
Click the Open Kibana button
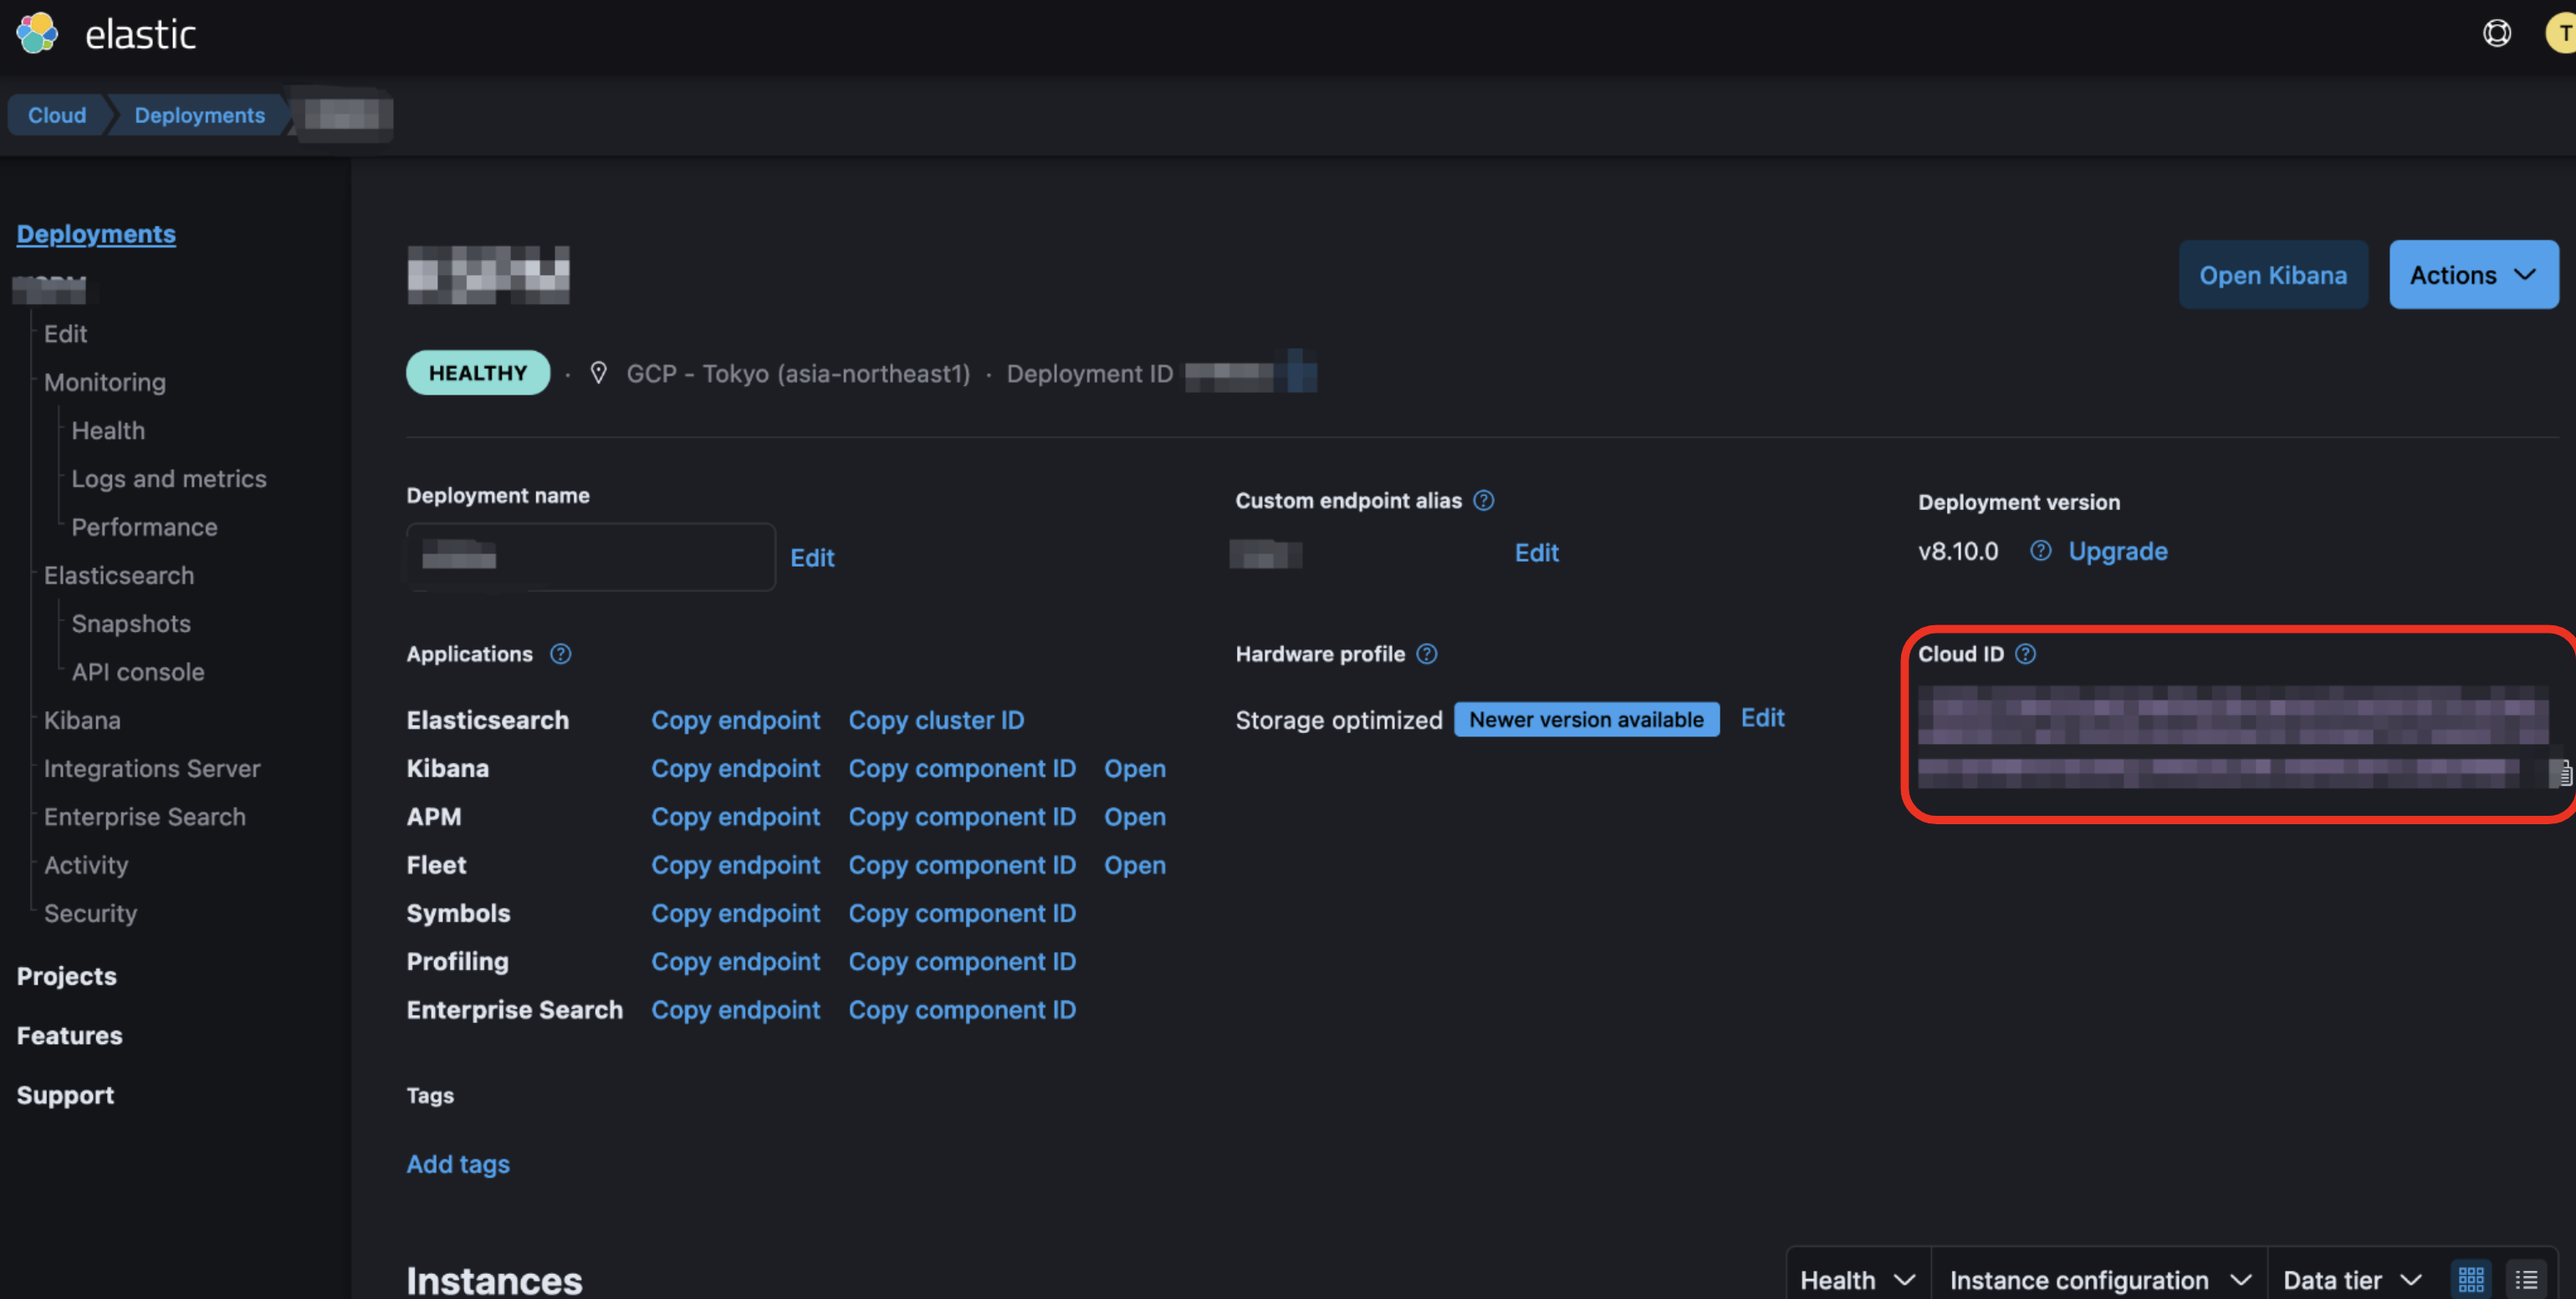tap(2272, 275)
